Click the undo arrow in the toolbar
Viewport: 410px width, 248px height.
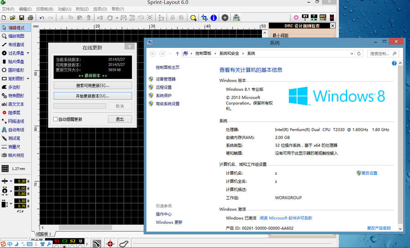pos(41,18)
